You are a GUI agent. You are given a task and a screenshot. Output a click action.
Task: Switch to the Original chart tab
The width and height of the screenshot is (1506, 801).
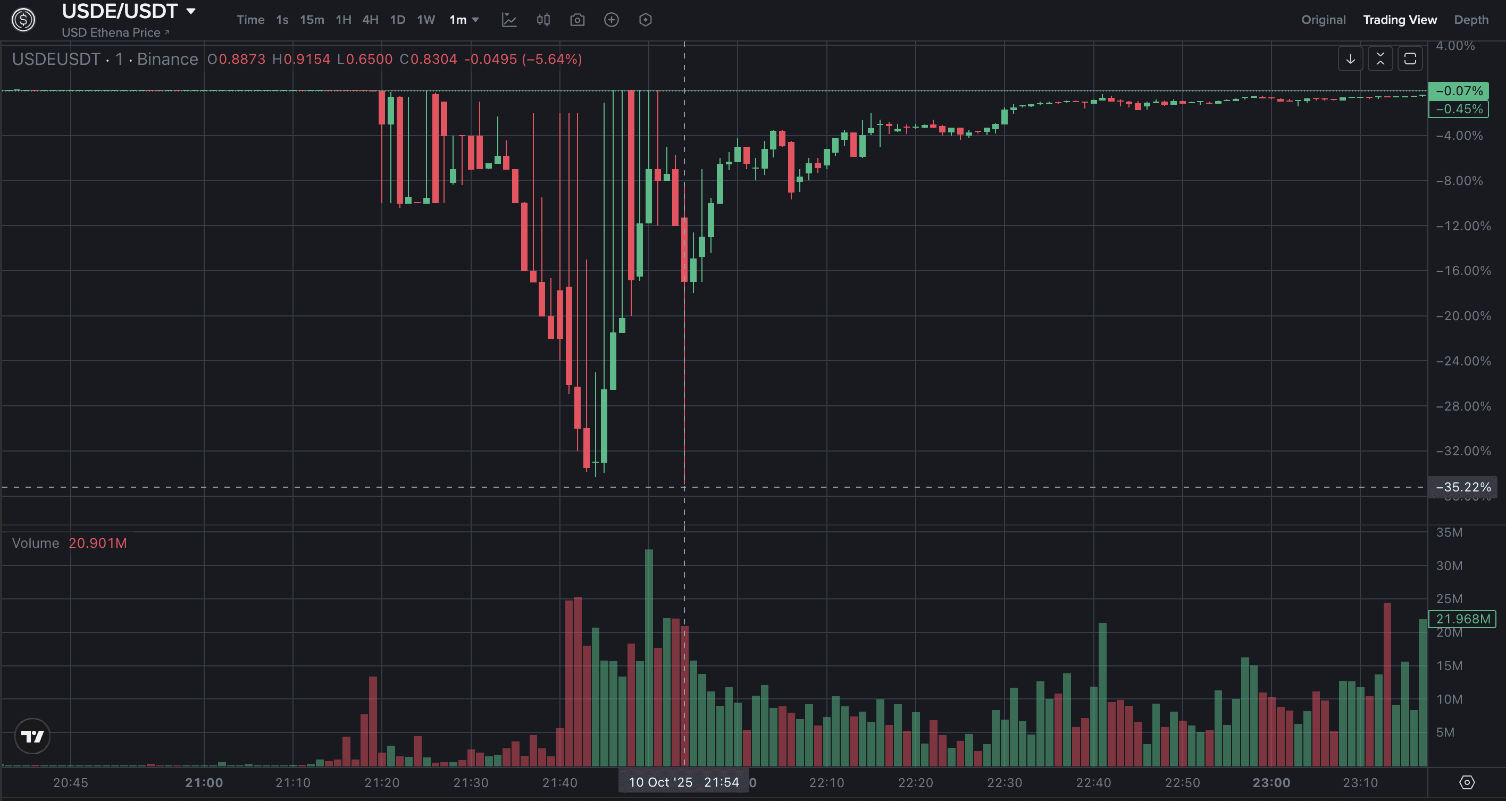tap(1323, 20)
